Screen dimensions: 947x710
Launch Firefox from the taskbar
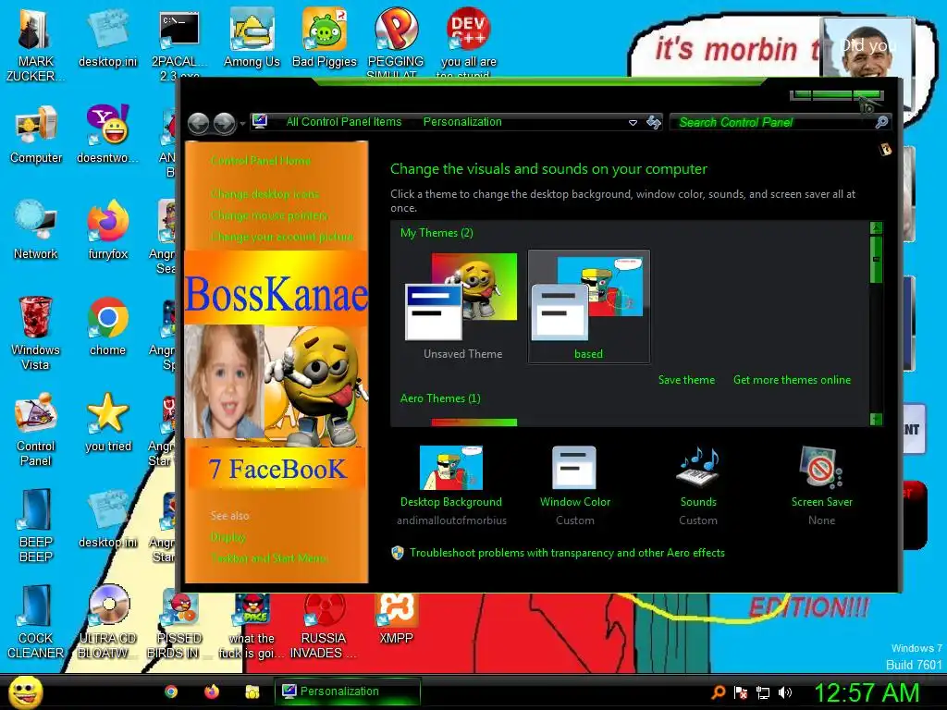coord(212,692)
